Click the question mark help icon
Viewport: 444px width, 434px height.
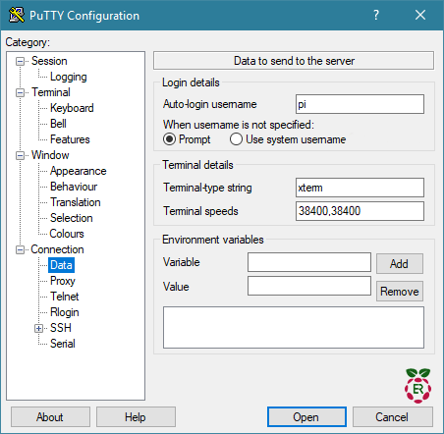(x=376, y=15)
